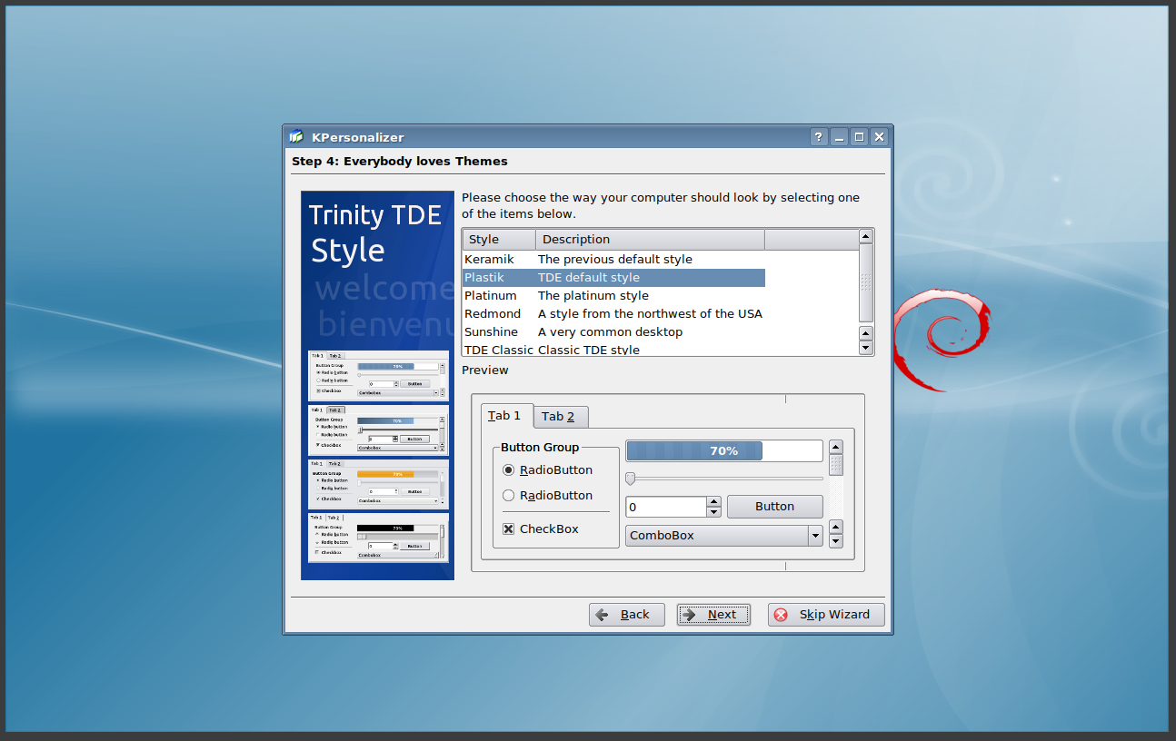Select the Keramik style from list
1176x741 pixels.
click(x=489, y=260)
